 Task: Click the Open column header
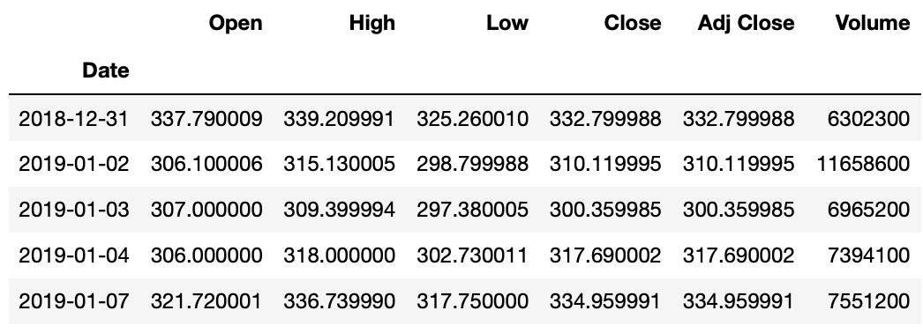(x=236, y=23)
